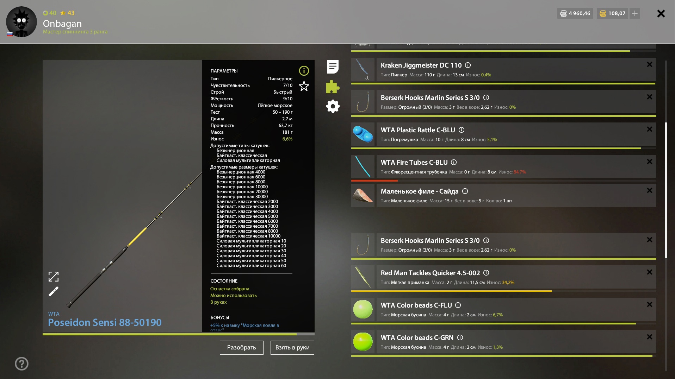This screenshot has height=379, width=675.
Task: Click the Kraken Jiggmeister pilker thumbnail
Action: (363, 69)
